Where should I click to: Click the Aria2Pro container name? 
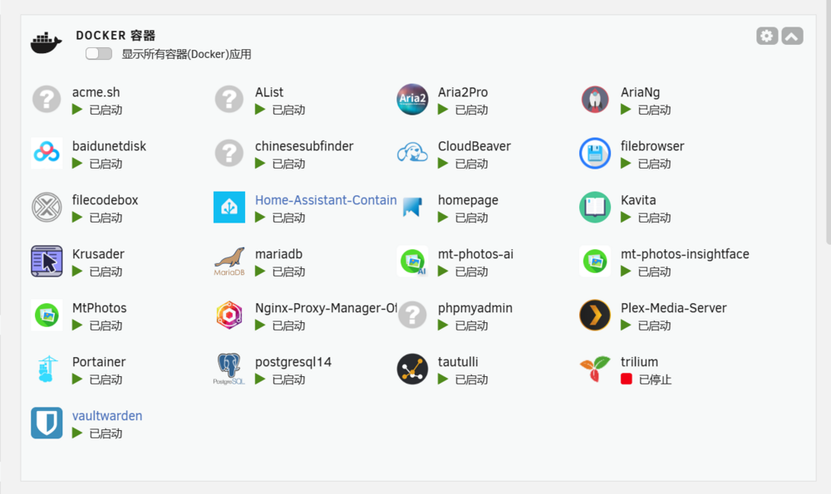pos(463,92)
